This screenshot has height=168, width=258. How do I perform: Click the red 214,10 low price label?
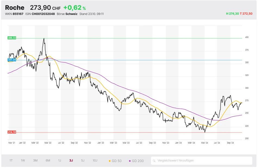tap(12, 132)
